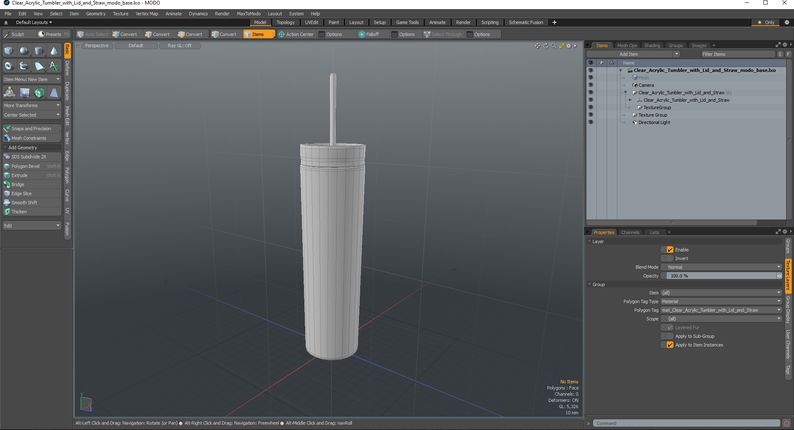Viewport: 794px width, 430px height.
Task: Open layout settings gear at top right
Action: click(x=787, y=22)
